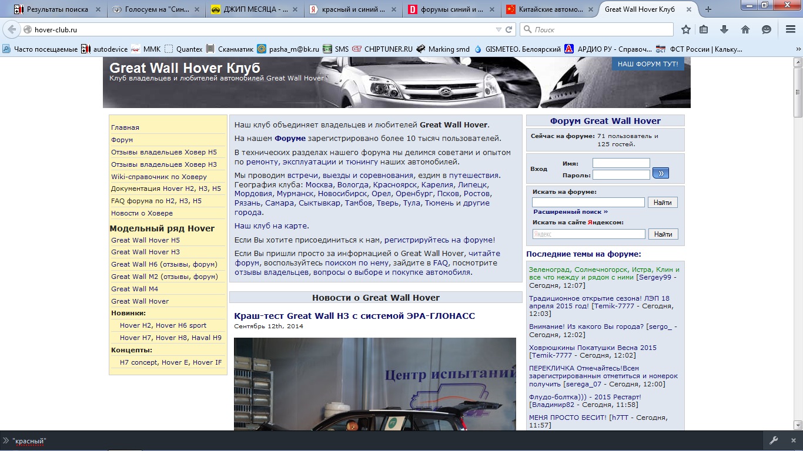Open the Часто посещаемые bookmarks folder
This screenshot has height=451, width=803.
pos(41,49)
